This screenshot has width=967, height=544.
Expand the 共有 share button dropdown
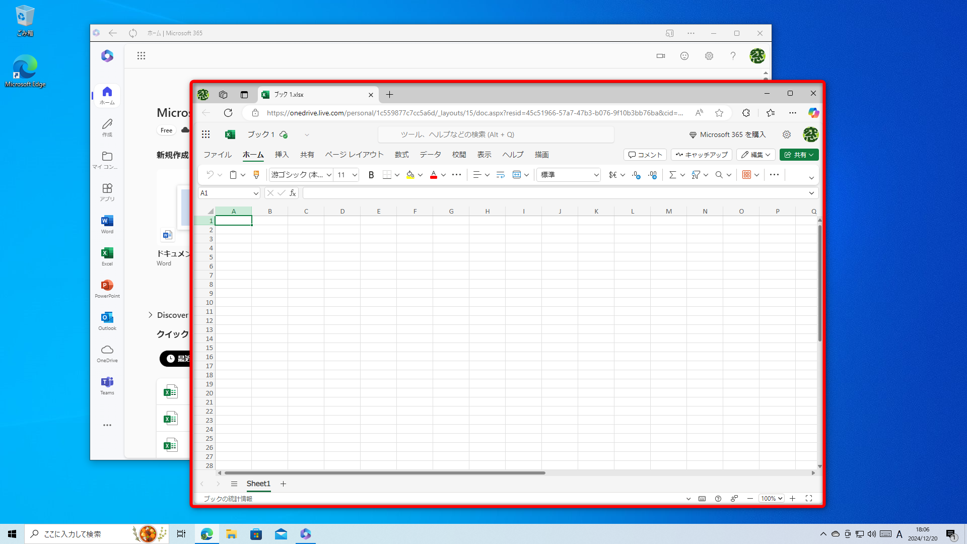coord(811,155)
